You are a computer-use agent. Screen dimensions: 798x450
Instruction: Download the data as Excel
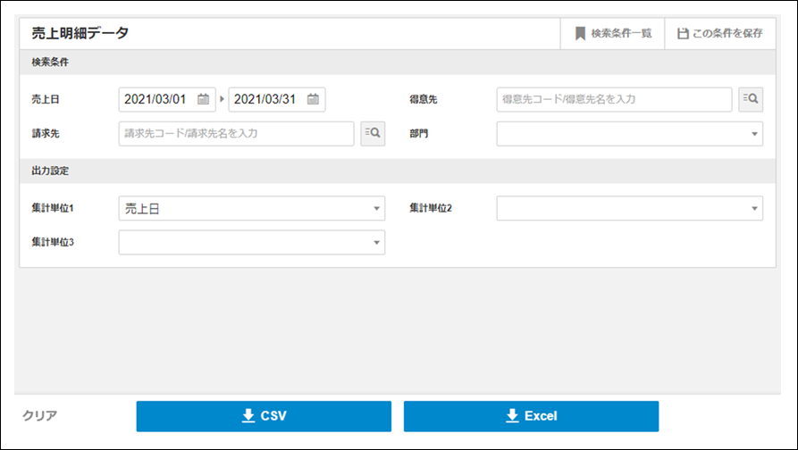[x=531, y=416]
